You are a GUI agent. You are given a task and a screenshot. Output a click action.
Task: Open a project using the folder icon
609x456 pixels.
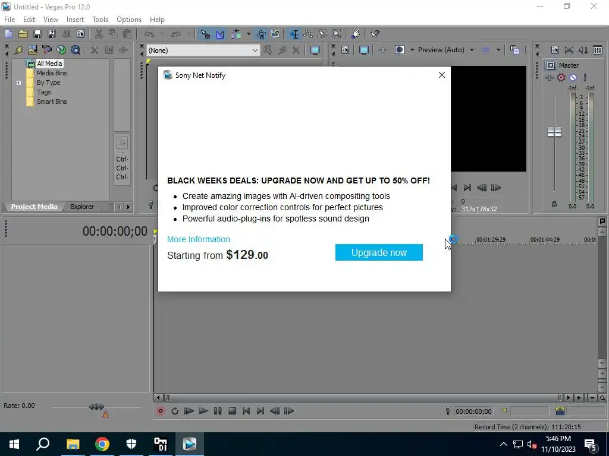coord(23,34)
